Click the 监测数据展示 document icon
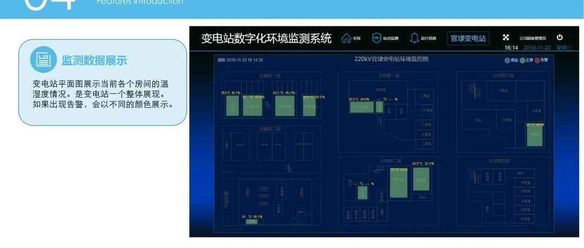Image resolution: width=584 pixels, height=248 pixels. point(44,59)
